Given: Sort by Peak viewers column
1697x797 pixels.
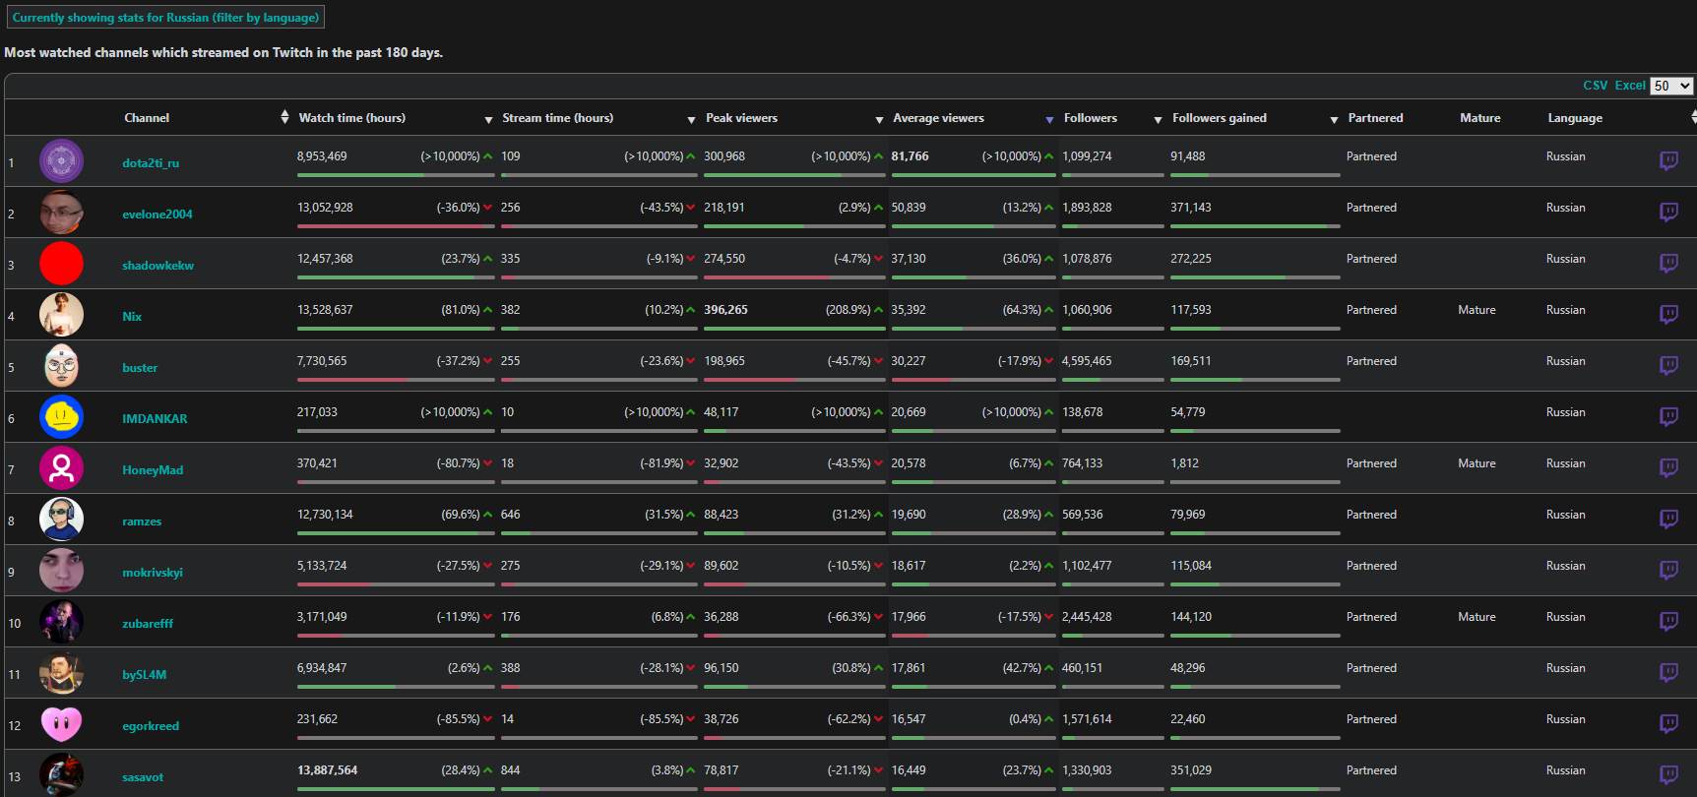Looking at the screenshot, I should tap(741, 118).
